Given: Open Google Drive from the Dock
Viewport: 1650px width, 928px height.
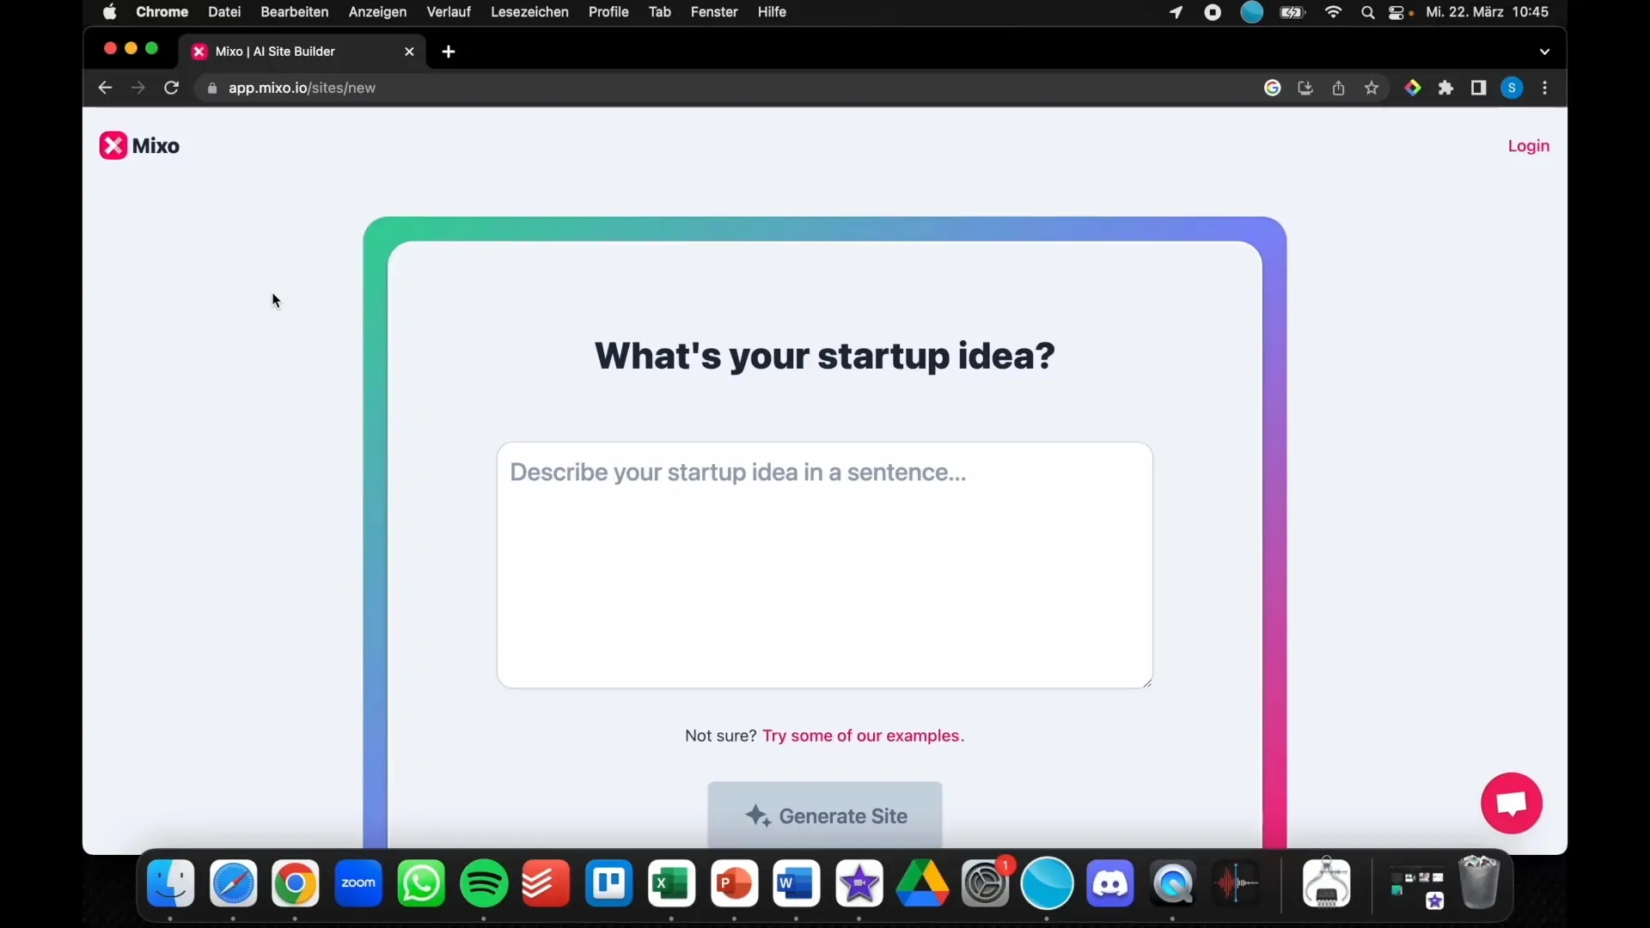Looking at the screenshot, I should 922,883.
